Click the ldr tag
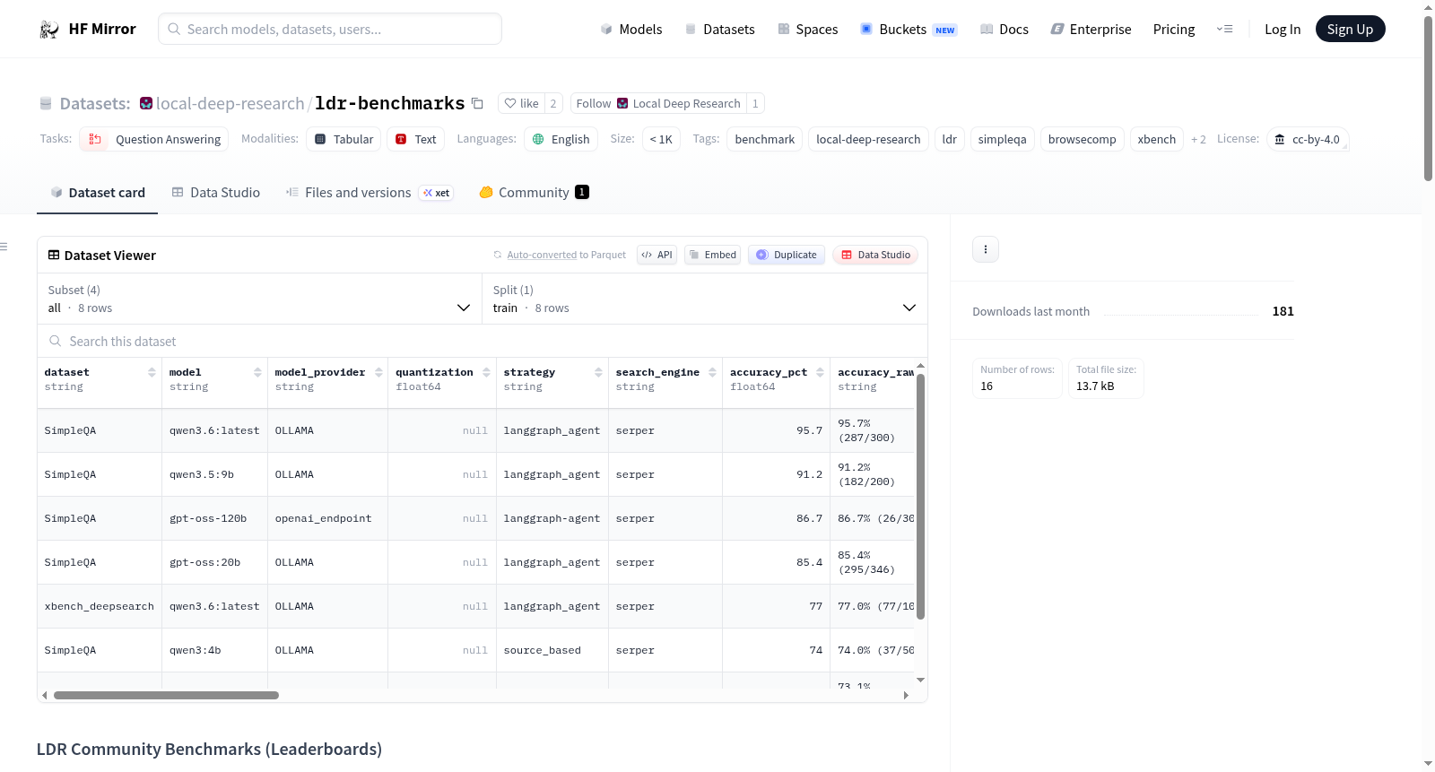This screenshot has width=1435, height=772. [950, 139]
